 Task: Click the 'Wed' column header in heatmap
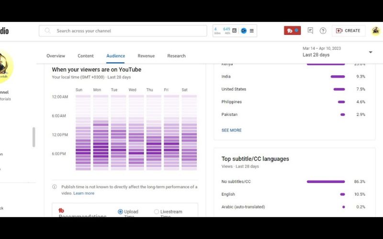pos(133,90)
